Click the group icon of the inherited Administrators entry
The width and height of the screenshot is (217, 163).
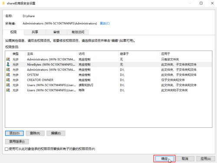click(8, 70)
